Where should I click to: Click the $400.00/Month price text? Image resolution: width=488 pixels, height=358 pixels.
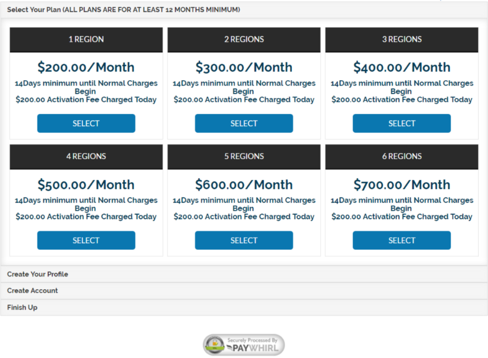pos(401,67)
